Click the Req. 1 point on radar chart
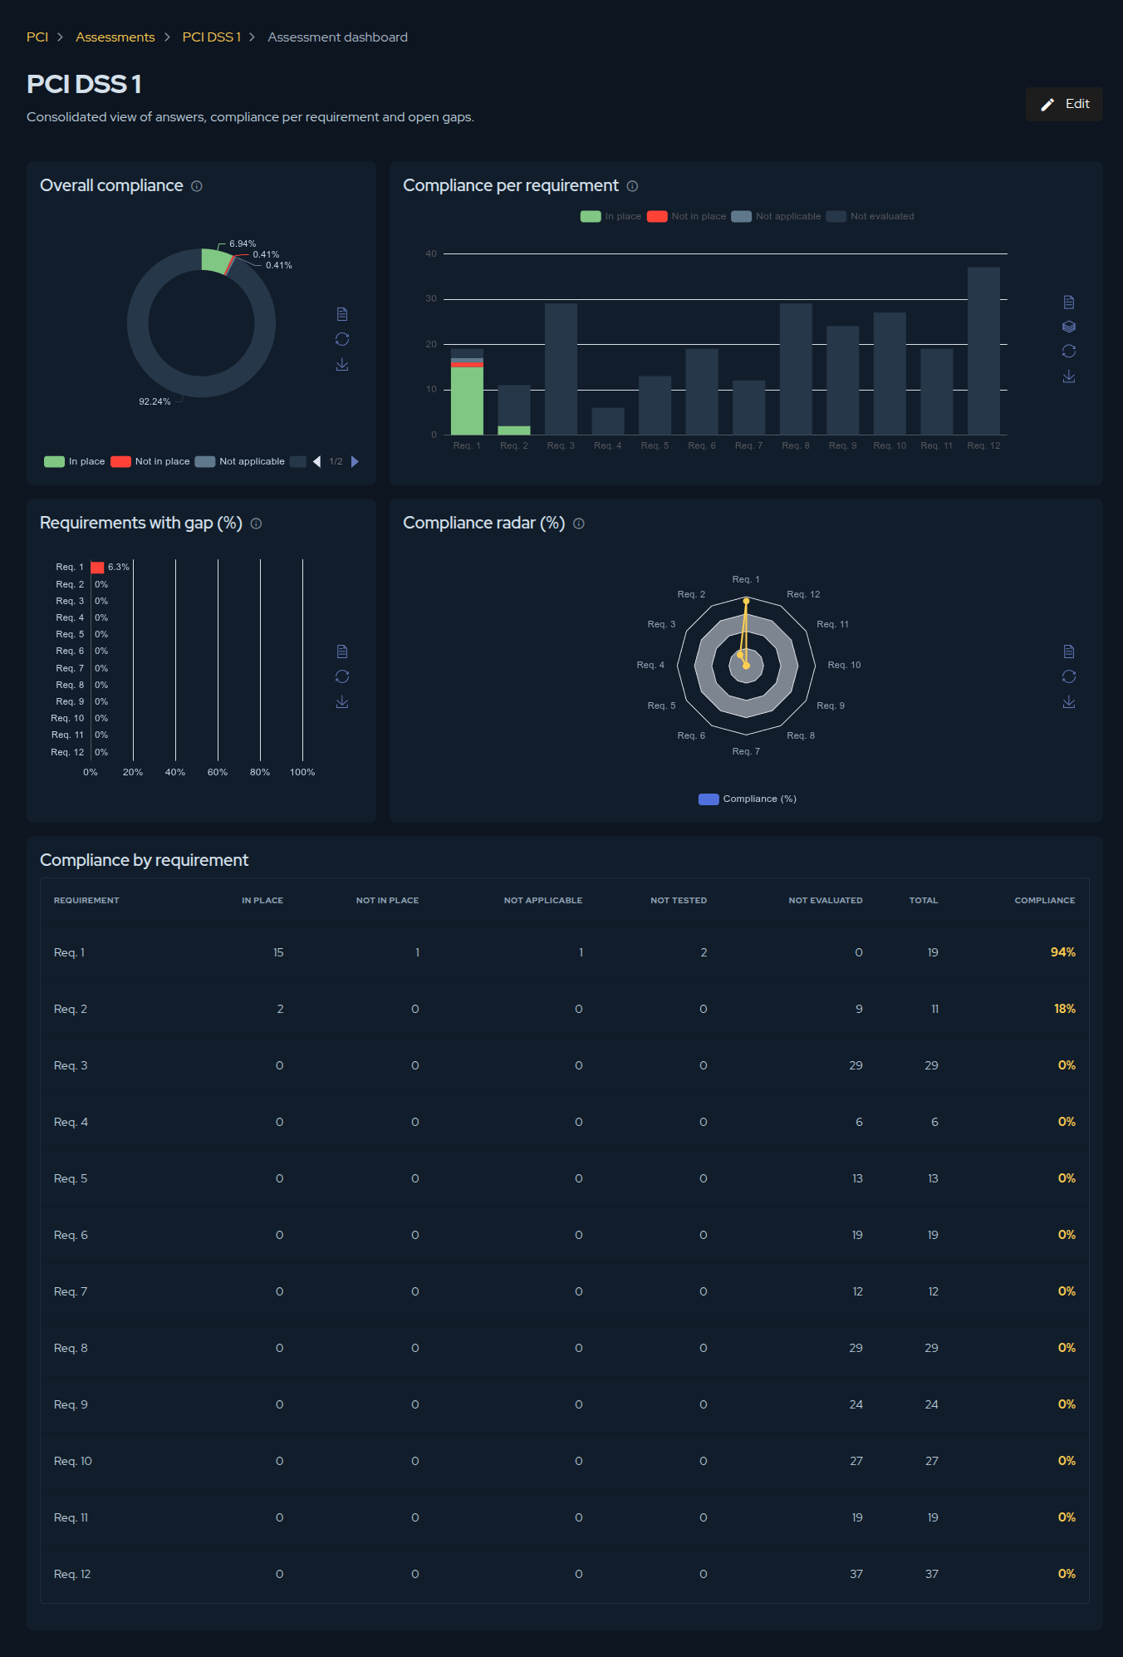Image resolution: width=1123 pixels, height=1657 pixels. click(746, 600)
